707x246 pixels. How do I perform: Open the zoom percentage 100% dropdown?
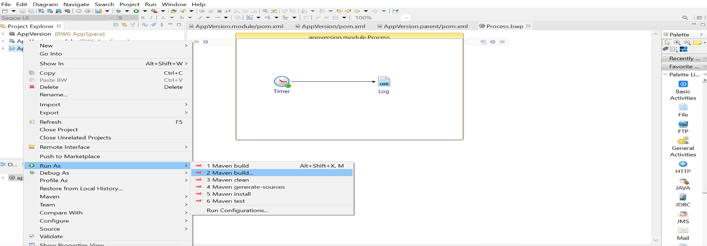tap(406, 18)
